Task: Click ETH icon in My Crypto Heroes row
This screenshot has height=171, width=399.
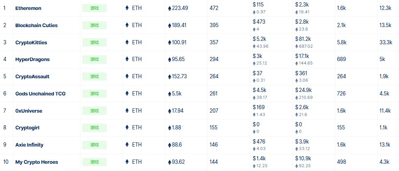Action: coord(127,161)
